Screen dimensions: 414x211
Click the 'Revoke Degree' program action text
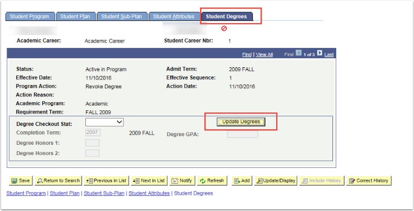coord(104,87)
